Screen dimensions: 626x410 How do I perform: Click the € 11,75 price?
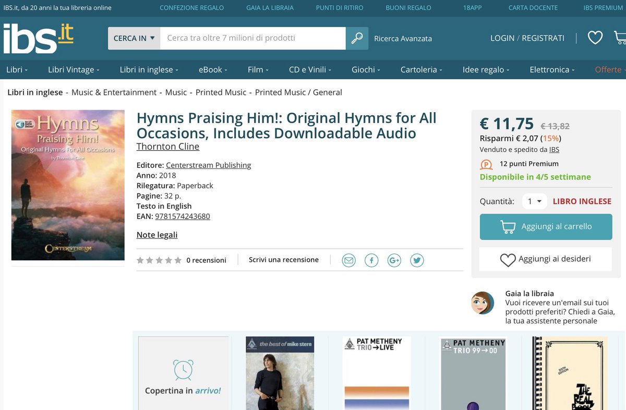[x=507, y=124]
